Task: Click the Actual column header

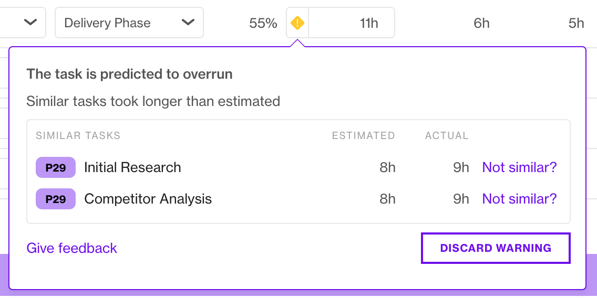Action: click(447, 136)
